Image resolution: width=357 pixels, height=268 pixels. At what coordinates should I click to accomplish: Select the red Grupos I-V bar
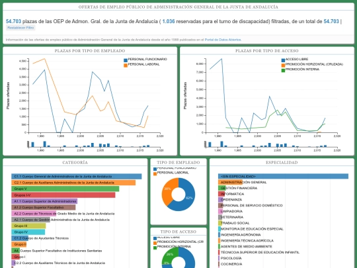pos(63,195)
